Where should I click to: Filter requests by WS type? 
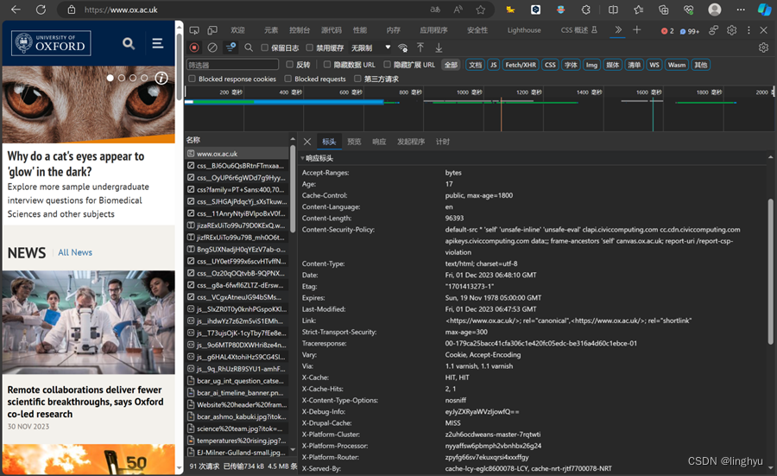[x=654, y=65]
